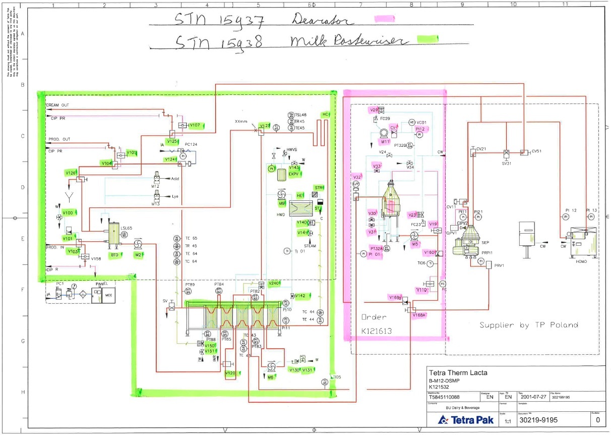This screenshot has width=611, height=435.
Task: Select the M5 pump beside the deaerator
Action: tap(414, 236)
